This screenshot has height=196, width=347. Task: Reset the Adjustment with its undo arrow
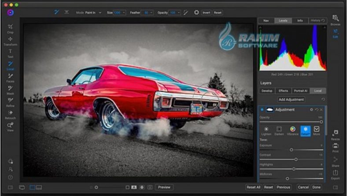(317, 110)
